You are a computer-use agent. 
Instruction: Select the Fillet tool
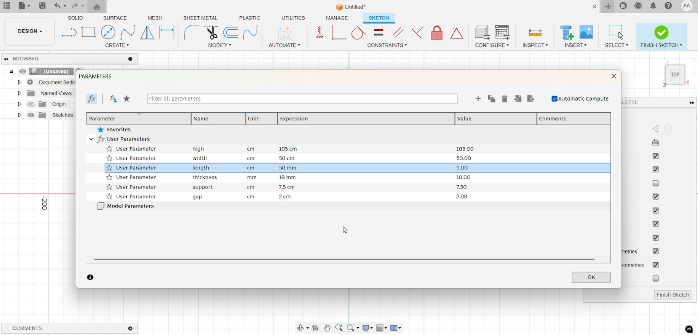pos(190,33)
